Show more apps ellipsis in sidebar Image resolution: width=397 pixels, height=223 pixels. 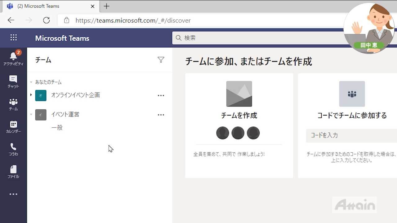(13, 194)
